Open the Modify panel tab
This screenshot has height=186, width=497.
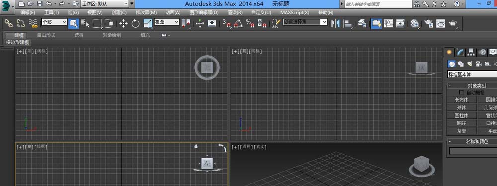click(460, 52)
